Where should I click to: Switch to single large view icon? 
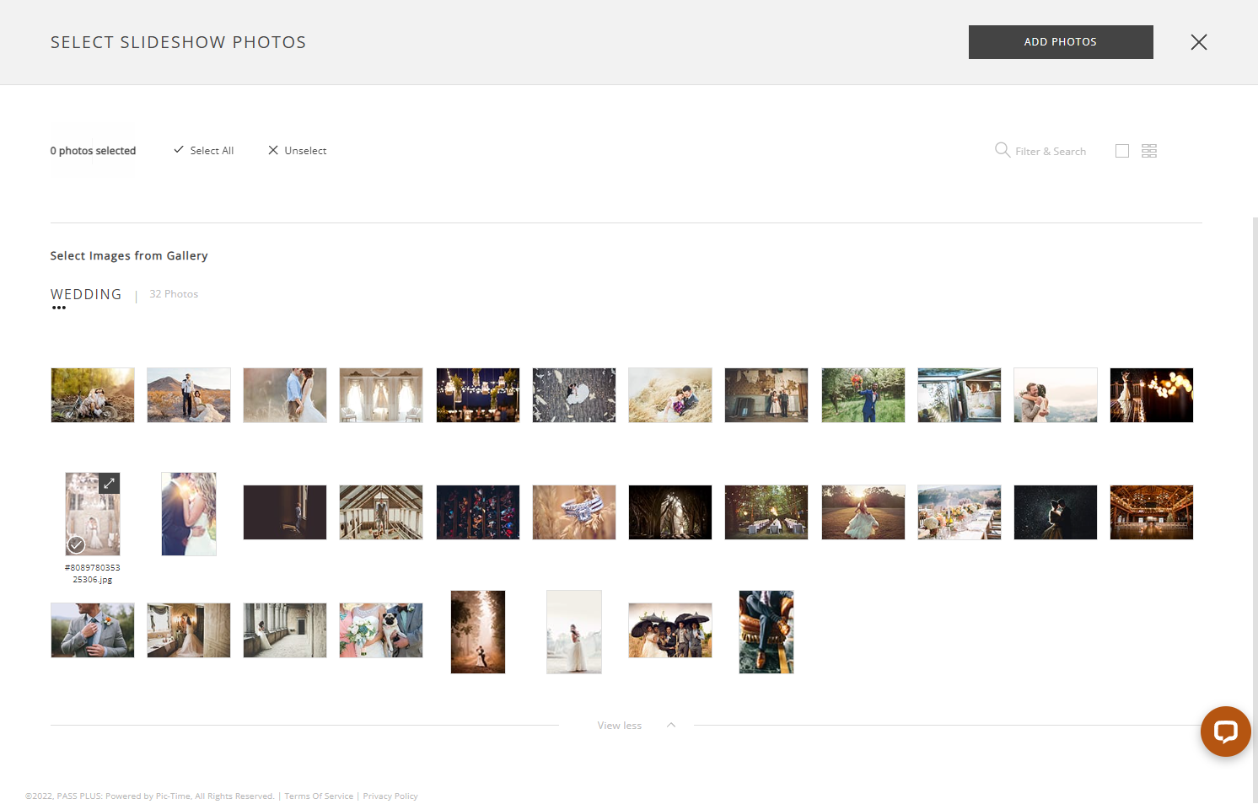click(1122, 151)
